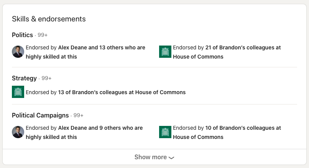The width and height of the screenshot is (309, 168).
Task: View 13 colleagues endorsing Strategy
Action: (106, 92)
